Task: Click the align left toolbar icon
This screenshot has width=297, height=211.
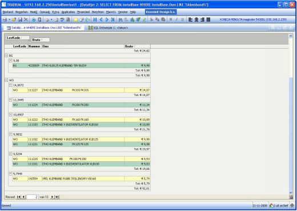Action: 190,19
